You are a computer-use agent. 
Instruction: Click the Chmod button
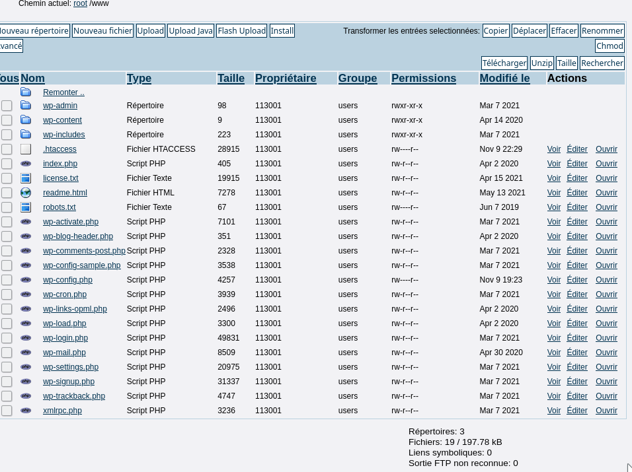point(609,46)
